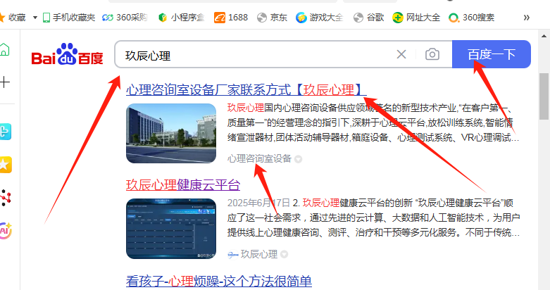The image size is (550, 290).
Task: Open the 谷歌 bookmark
Action: (368, 18)
